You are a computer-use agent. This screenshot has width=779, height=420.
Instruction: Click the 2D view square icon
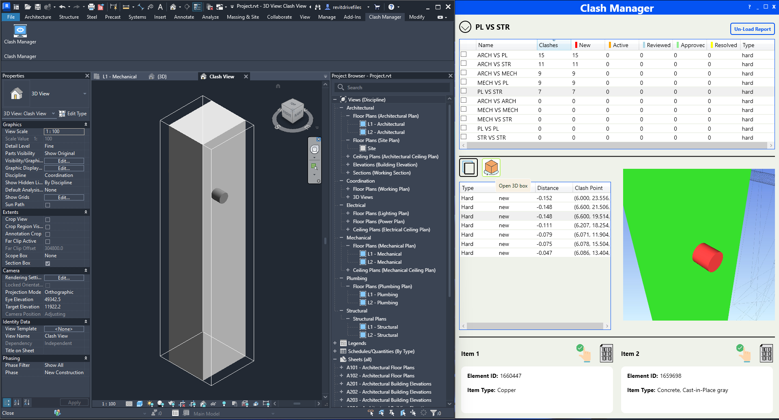coord(468,167)
